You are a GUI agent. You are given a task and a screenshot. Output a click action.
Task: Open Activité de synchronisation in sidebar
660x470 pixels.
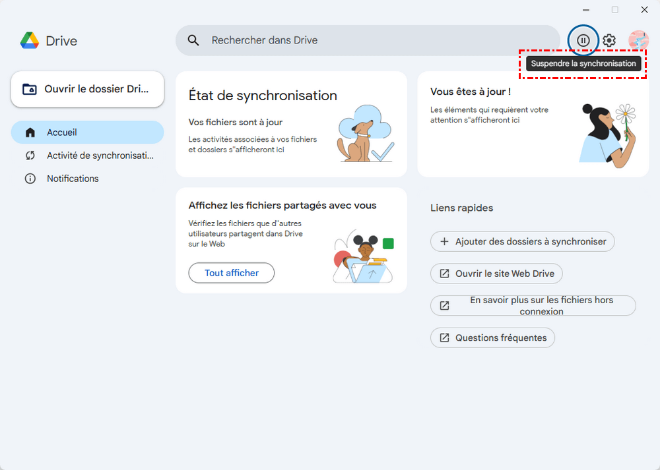point(99,156)
